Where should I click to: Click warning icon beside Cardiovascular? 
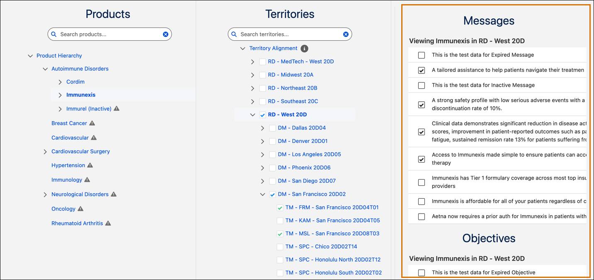(94, 138)
